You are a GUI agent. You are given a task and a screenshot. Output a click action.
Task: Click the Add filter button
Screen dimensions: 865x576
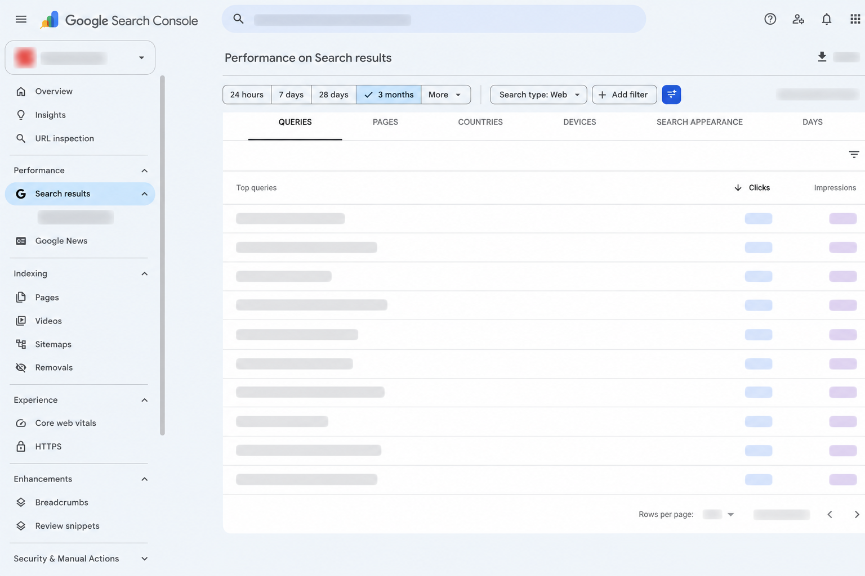pyautogui.click(x=624, y=94)
